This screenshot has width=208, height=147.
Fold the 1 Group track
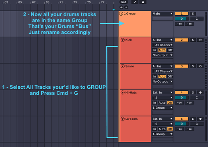[x=121, y=14]
